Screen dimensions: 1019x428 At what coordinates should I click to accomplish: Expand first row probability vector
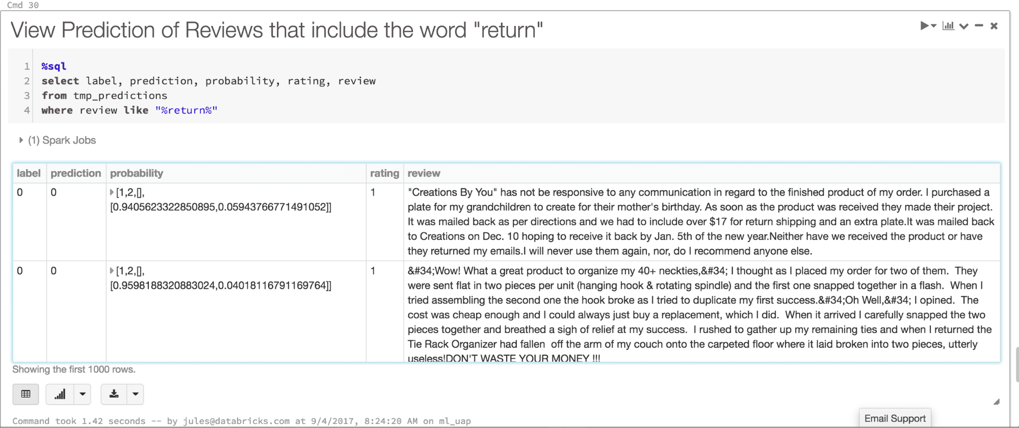pyautogui.click(x=112, y=192)
